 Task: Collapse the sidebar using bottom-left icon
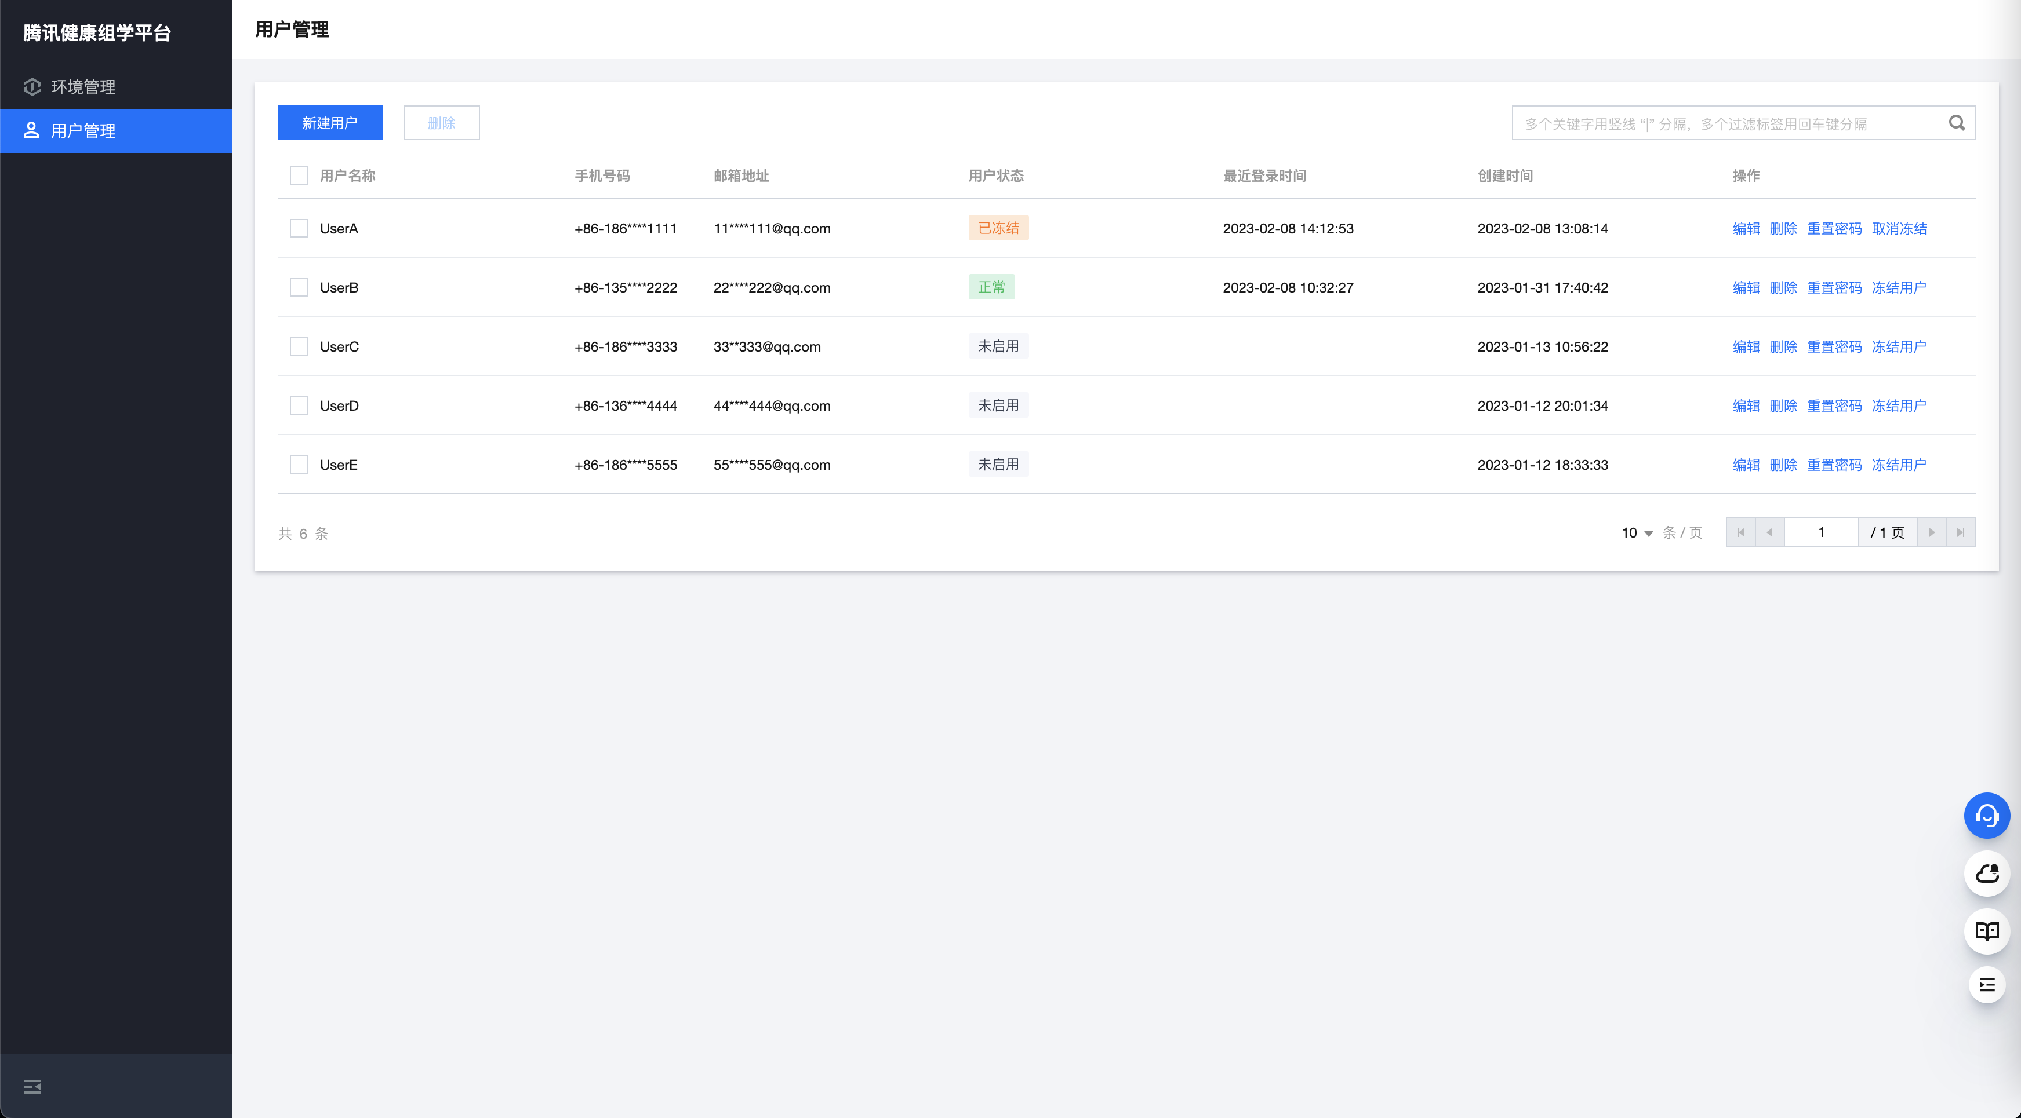(x=32, y=1086)
